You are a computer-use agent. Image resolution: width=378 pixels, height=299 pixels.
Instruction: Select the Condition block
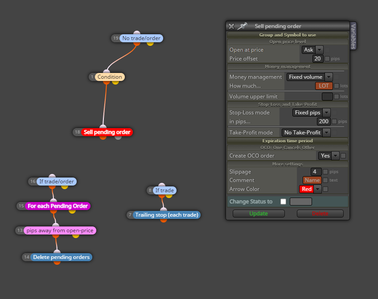point(110,77)
